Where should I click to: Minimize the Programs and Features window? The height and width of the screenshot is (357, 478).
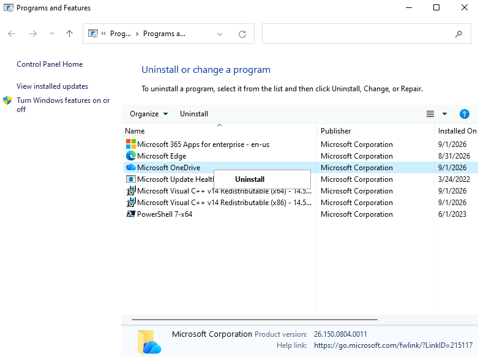coord(409,7)
